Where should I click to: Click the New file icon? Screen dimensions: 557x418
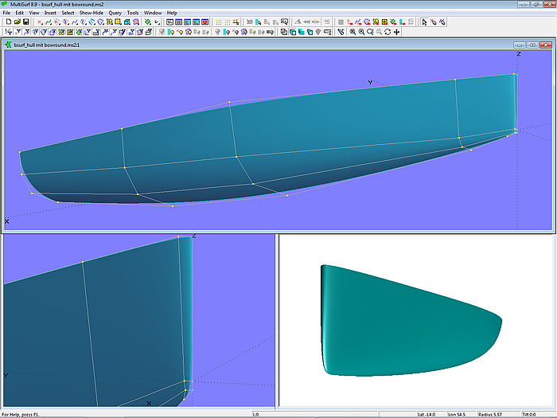pyautogui.click(x=8, y=22)
